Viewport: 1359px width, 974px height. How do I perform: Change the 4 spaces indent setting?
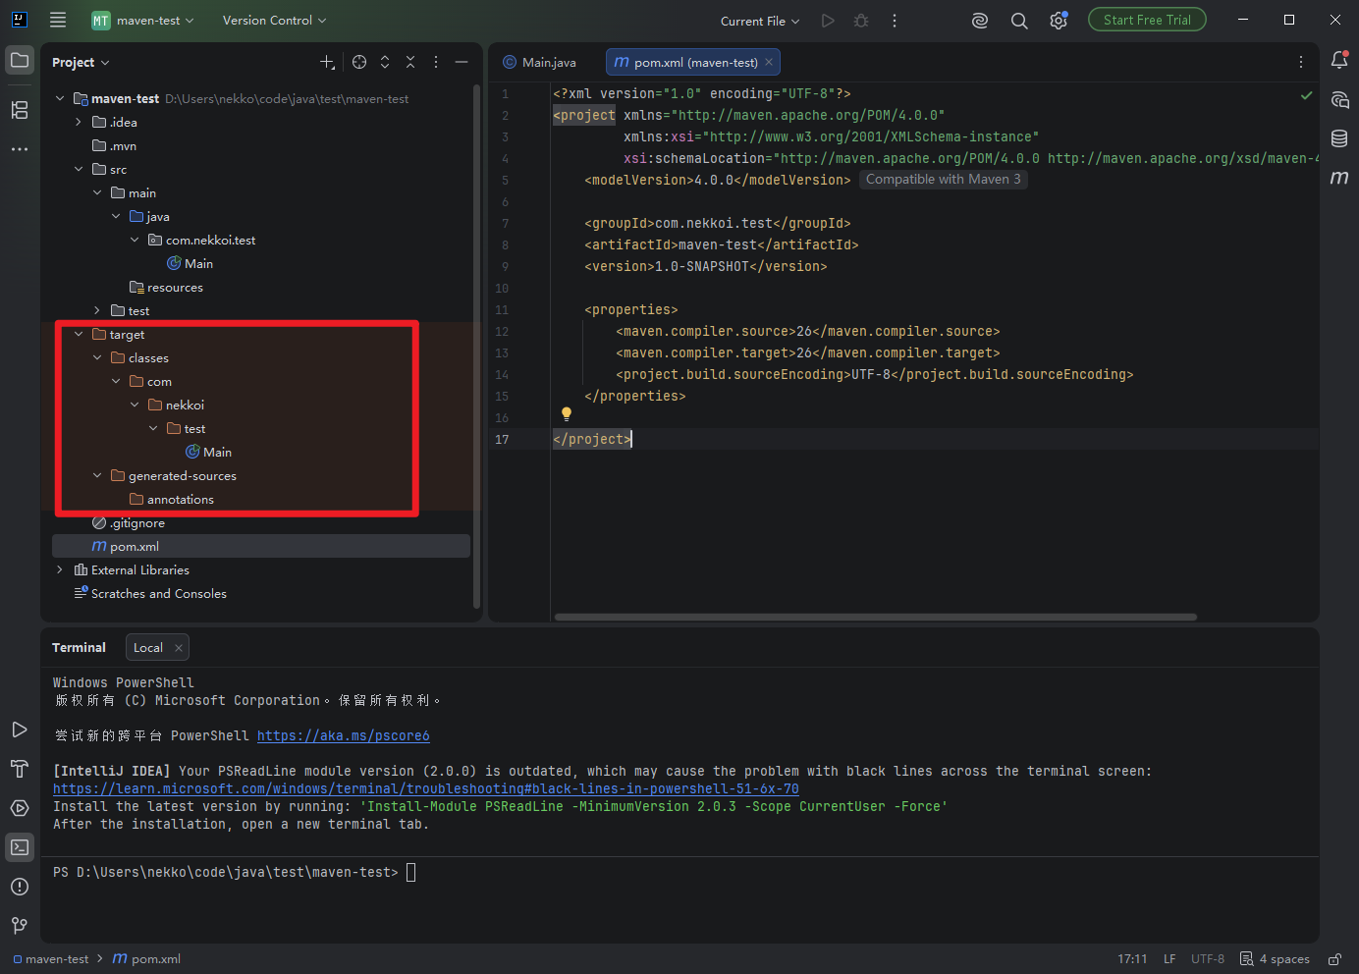(x=1275, y=959)
